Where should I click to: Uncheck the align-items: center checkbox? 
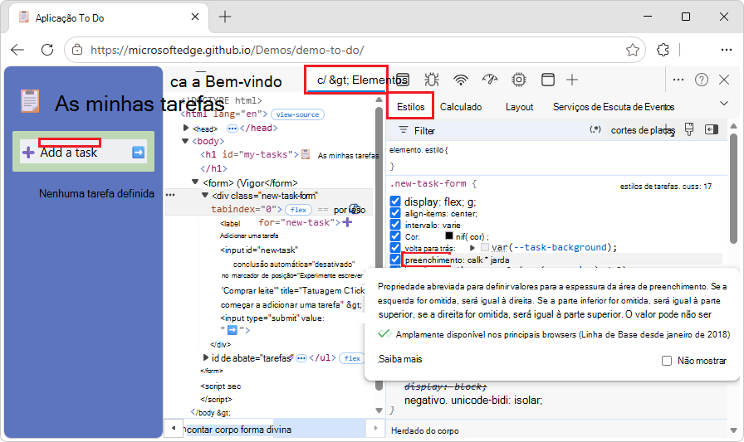click(x=395, y=213)
